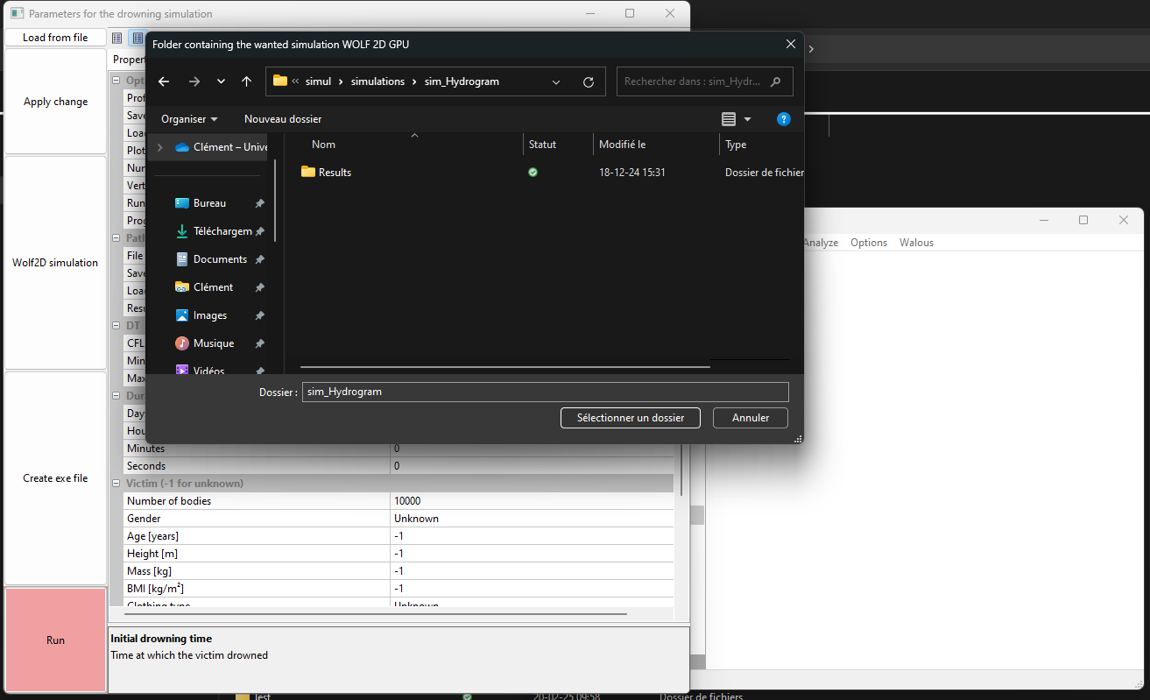Click the help question mark icon
This screenshot has width=1150, height=700.
pyautogui.click(x=784, y=119)
